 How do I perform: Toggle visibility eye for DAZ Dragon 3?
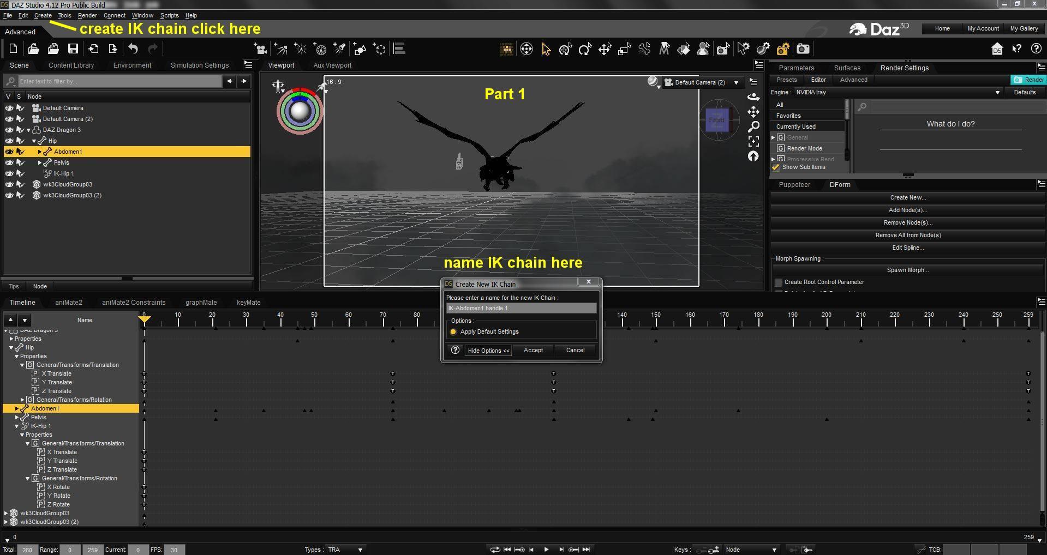[9, 130]
